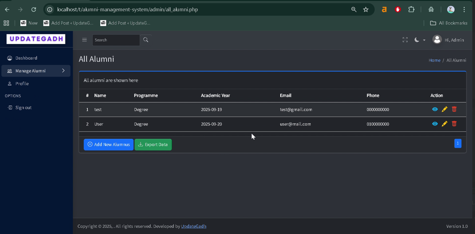Screen dimensions: 475x234
Task: Click the Export Data button
Action: [153, 145]
